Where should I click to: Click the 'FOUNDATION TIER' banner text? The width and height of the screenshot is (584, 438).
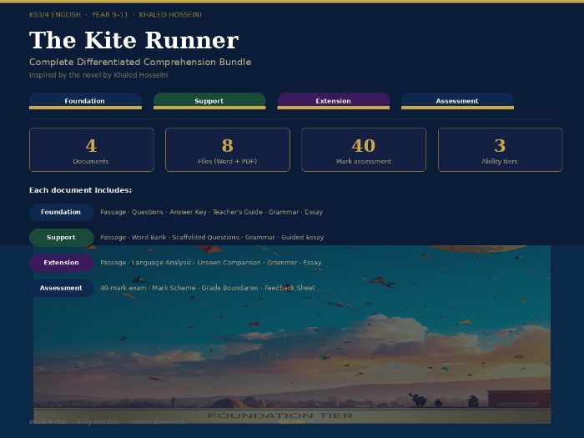click(280, 415)
